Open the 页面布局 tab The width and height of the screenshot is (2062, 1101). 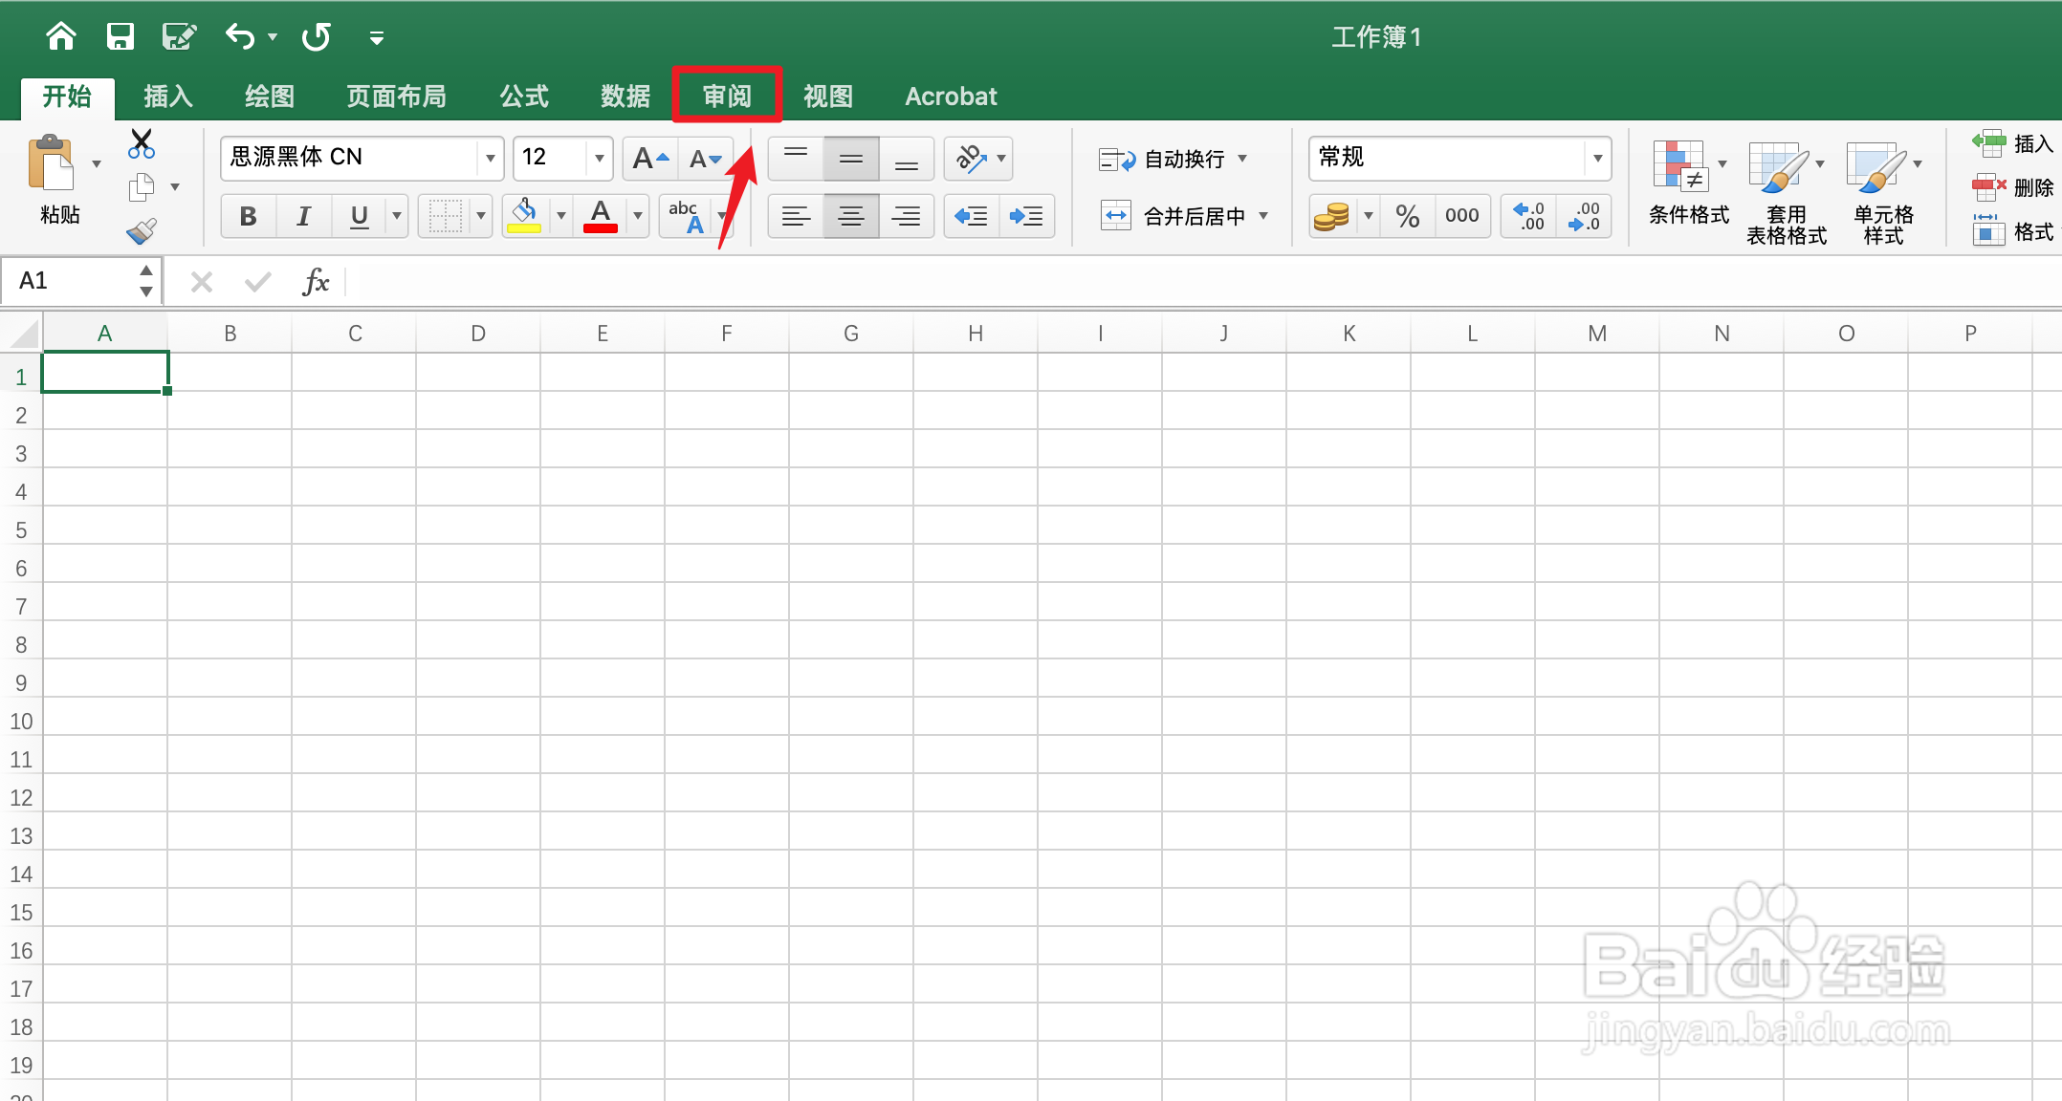396,97
